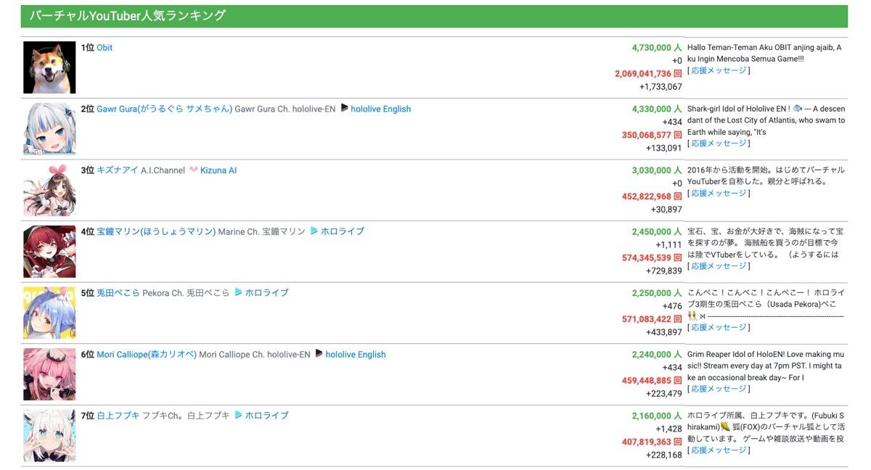The image size is (871, 470).
Task: Click Gawr Gura Ch. hololive-EN channel text
Action: click(285, 110)
